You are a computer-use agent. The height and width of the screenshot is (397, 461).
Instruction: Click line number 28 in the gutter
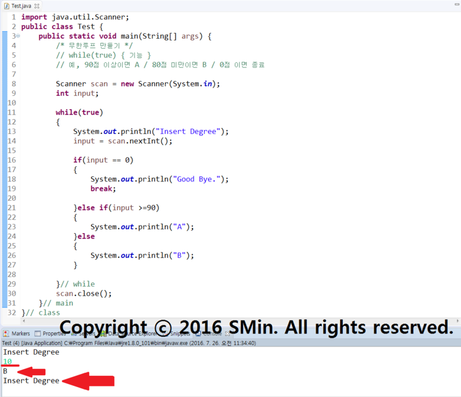(x=12, y=274)
